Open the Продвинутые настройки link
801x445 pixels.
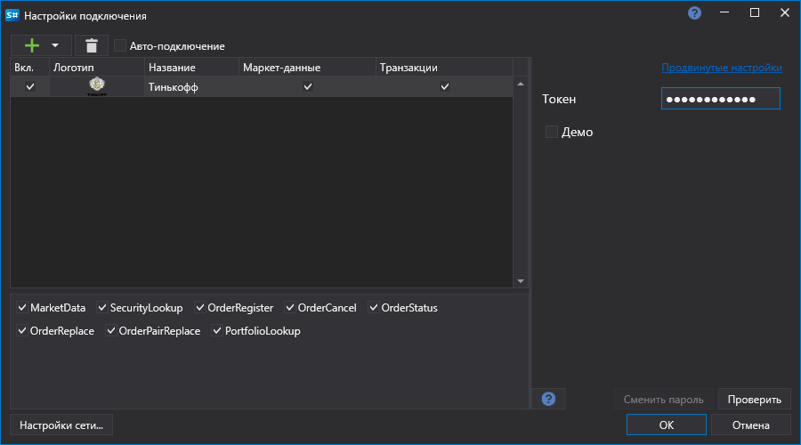721,68
